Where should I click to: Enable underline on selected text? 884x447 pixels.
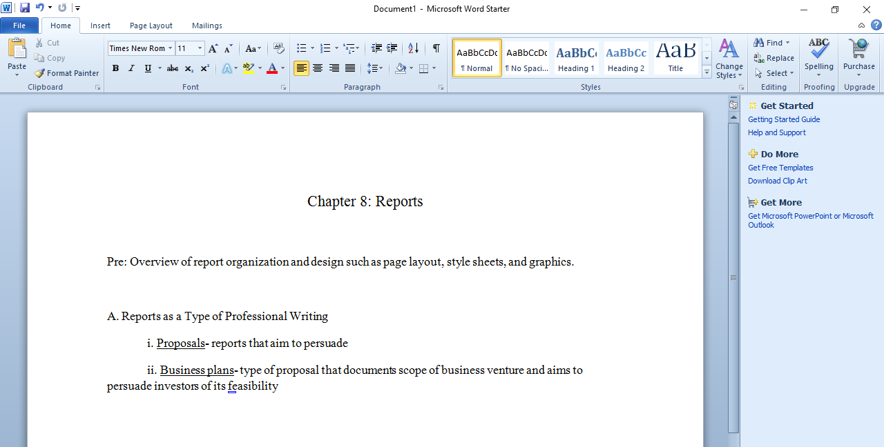click(x=146, y=68)
